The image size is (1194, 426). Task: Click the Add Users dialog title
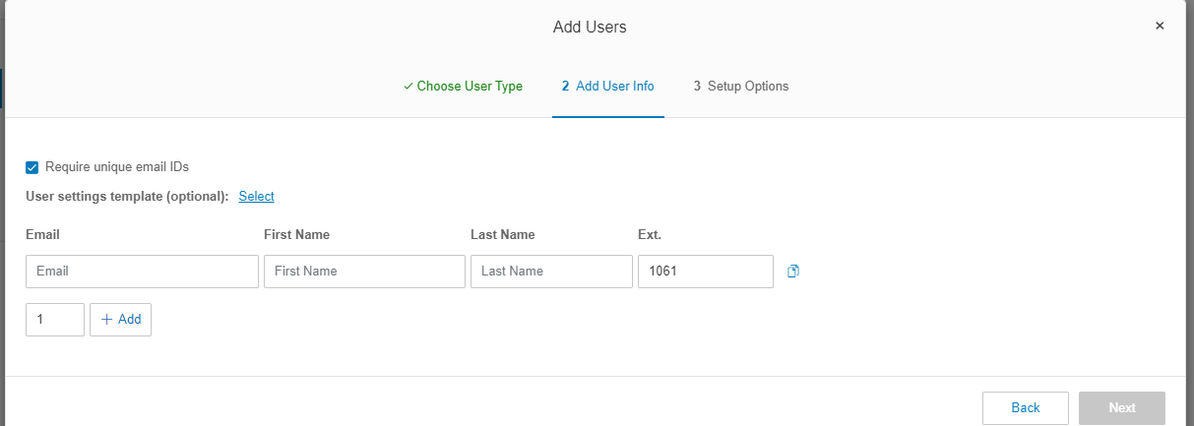coord(590,28)
